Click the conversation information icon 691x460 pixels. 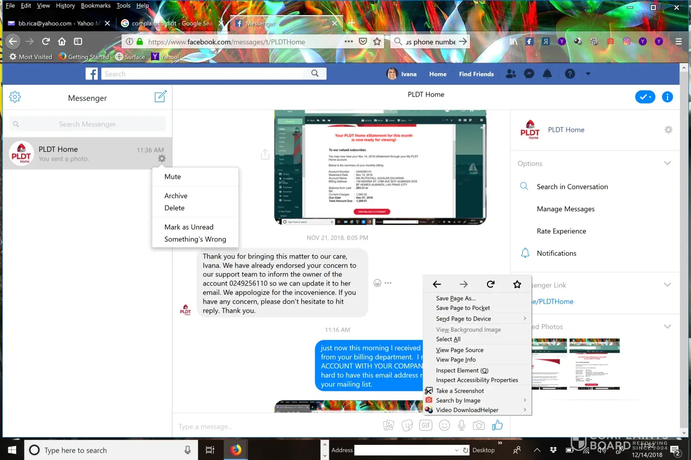pyautogui.click(x=667, y=97)
